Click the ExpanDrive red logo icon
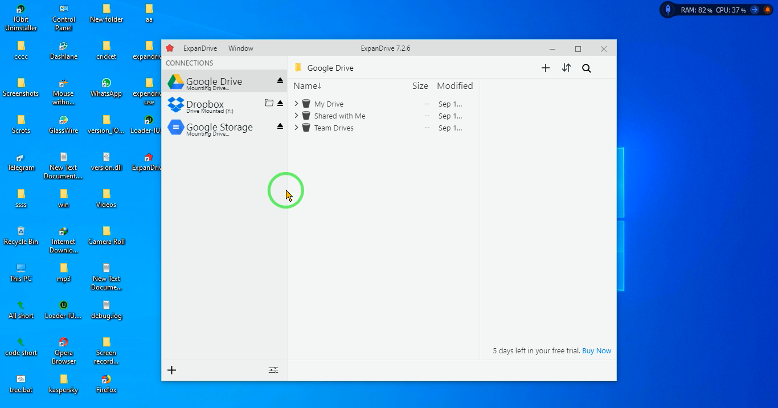The width and height of the screenshot is (778, 408). (x=170, y=48)
